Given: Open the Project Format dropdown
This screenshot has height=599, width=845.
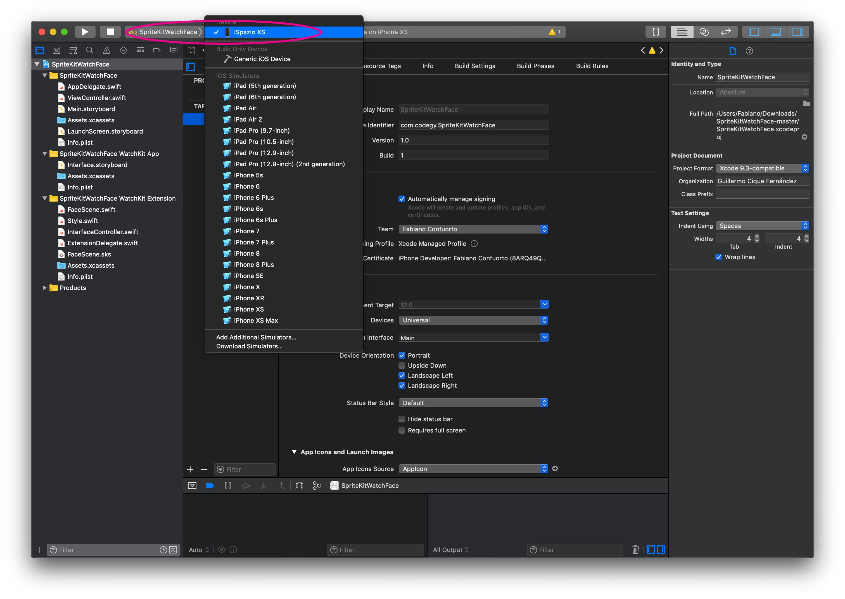Looking at the screenshot, I should (762, 168).
